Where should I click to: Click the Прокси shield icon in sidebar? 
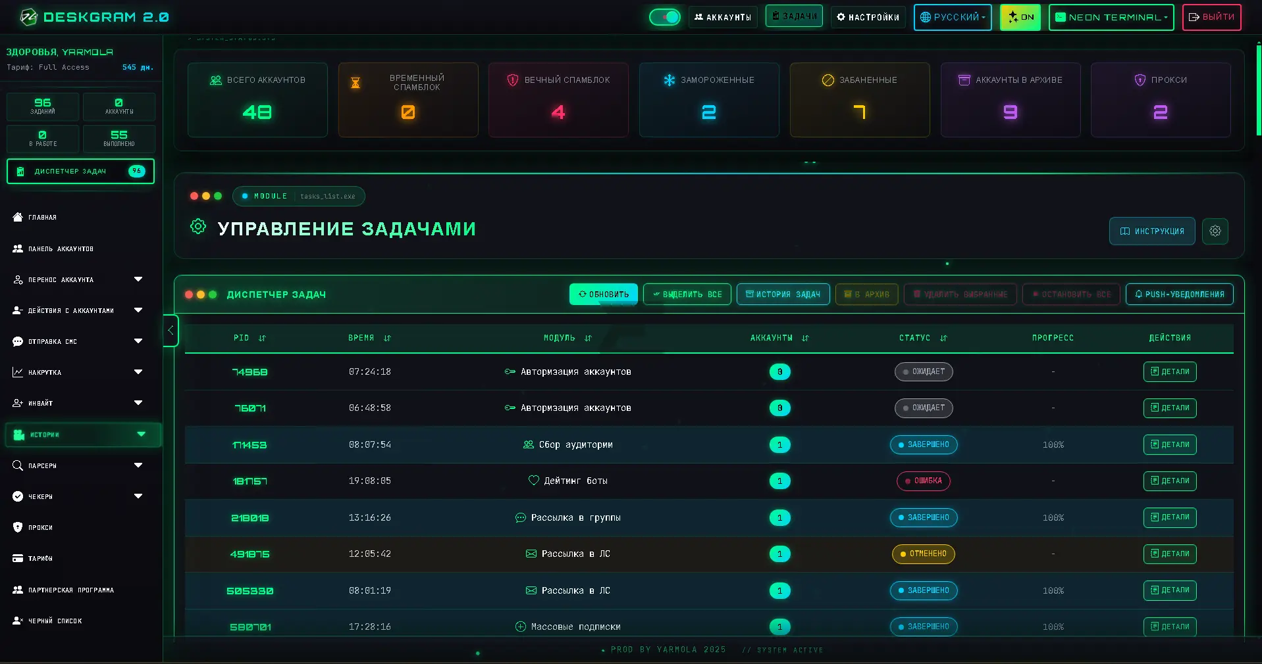click(18, 527)
